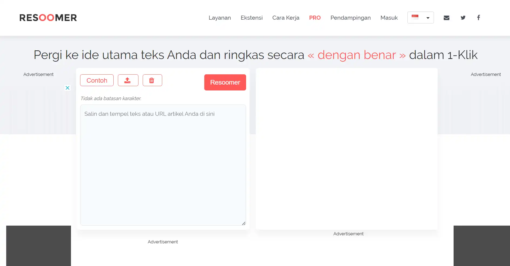
Task: Open the Ekstensi menu item
Action: click(251, 18)
